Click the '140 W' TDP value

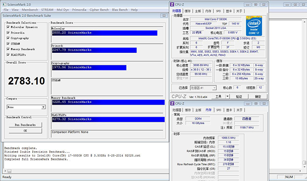coord(236,24)
